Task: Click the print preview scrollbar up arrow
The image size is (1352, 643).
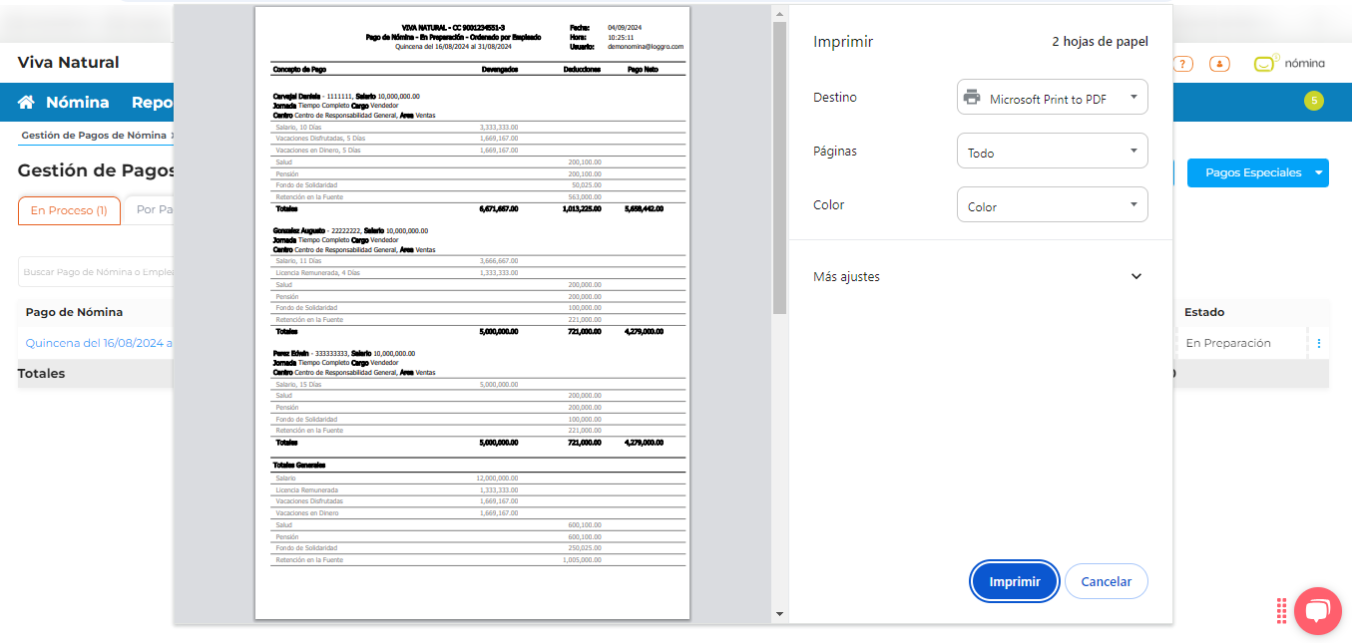Action: tap(779, 12)
